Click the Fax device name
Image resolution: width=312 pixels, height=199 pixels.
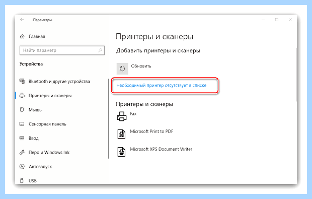point(133,113)
